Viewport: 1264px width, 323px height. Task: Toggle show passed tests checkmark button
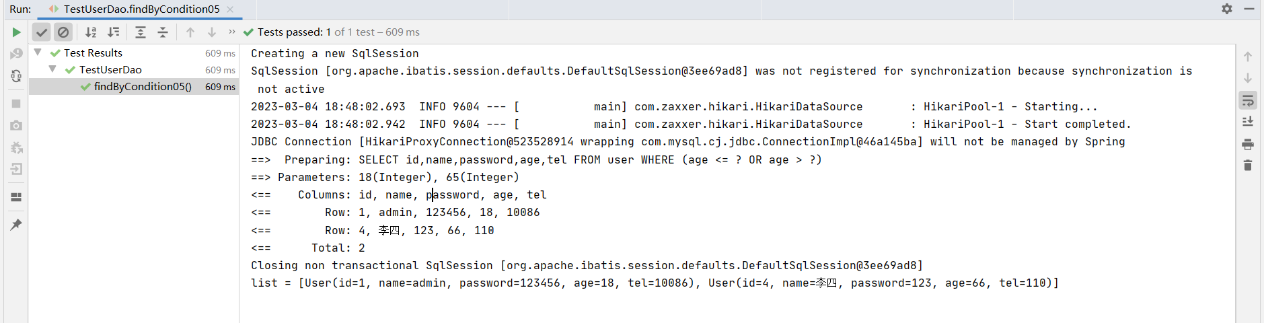[x=42, y=32]
